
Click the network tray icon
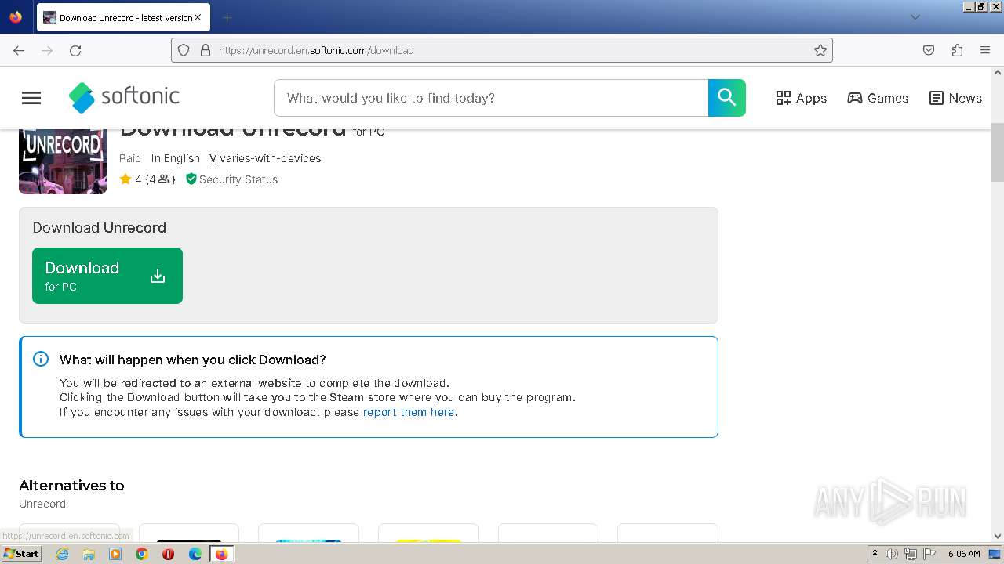click(911, 554)
